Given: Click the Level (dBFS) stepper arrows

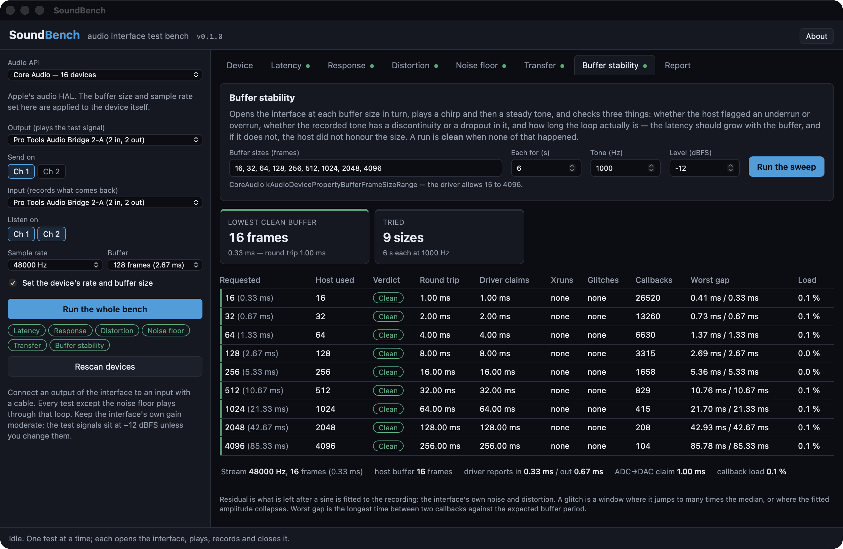Looking at the screenshot, I should coord(730,168).
